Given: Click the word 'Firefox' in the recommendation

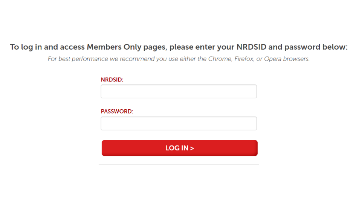Looking at the screenshot, I should pos(243,59).
